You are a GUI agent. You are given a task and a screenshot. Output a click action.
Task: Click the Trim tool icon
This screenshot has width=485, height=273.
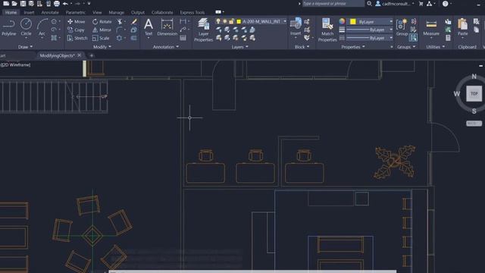120,22
